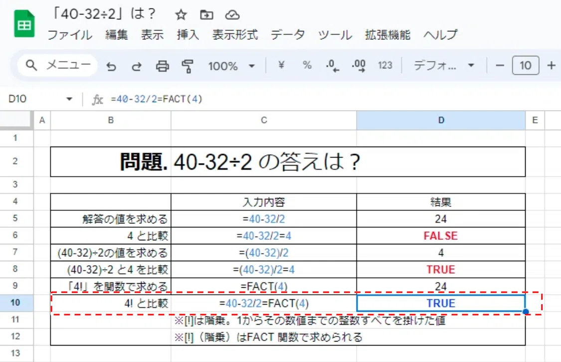
Task: Click the select-all corner box
Action: pyautogui.click(x=16, y=120)
